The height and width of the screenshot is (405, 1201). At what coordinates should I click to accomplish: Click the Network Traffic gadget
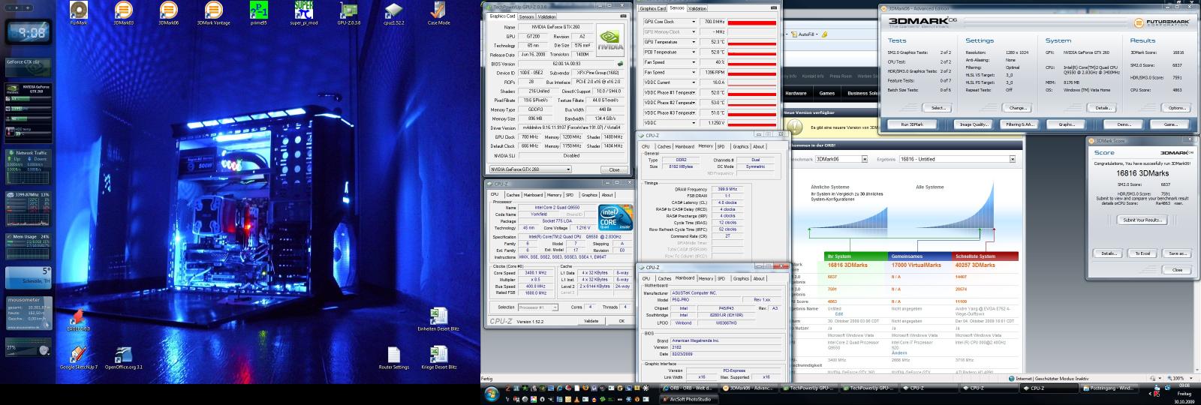28,166
